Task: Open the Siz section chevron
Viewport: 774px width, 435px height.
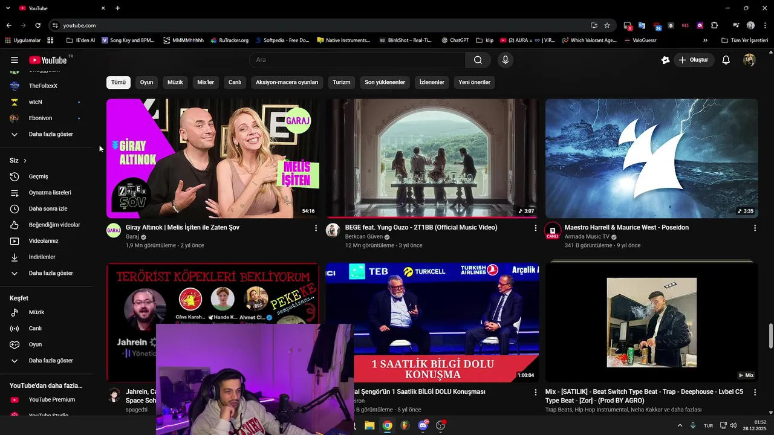Action: point(25,161)
